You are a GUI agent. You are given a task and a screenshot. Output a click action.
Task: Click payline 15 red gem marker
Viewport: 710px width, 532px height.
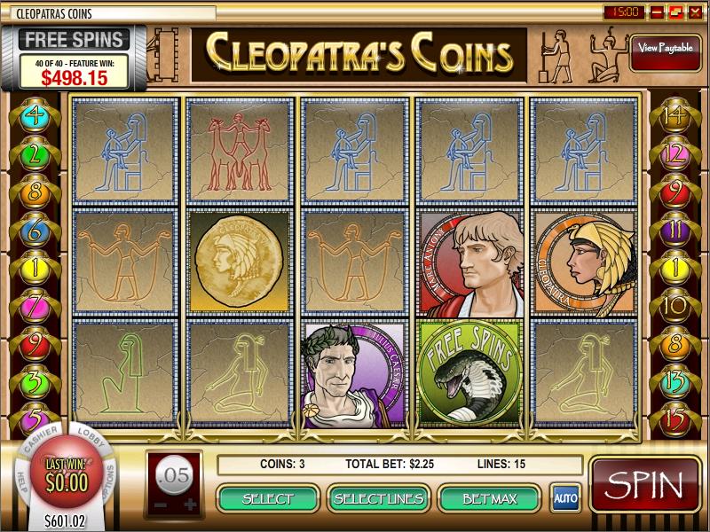click(674, 419)
